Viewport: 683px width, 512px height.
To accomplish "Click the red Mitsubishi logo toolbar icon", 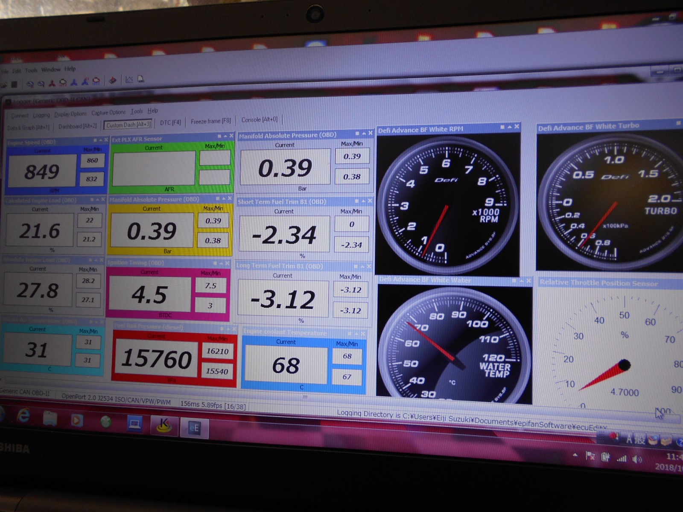I will (x=52, y=83).
